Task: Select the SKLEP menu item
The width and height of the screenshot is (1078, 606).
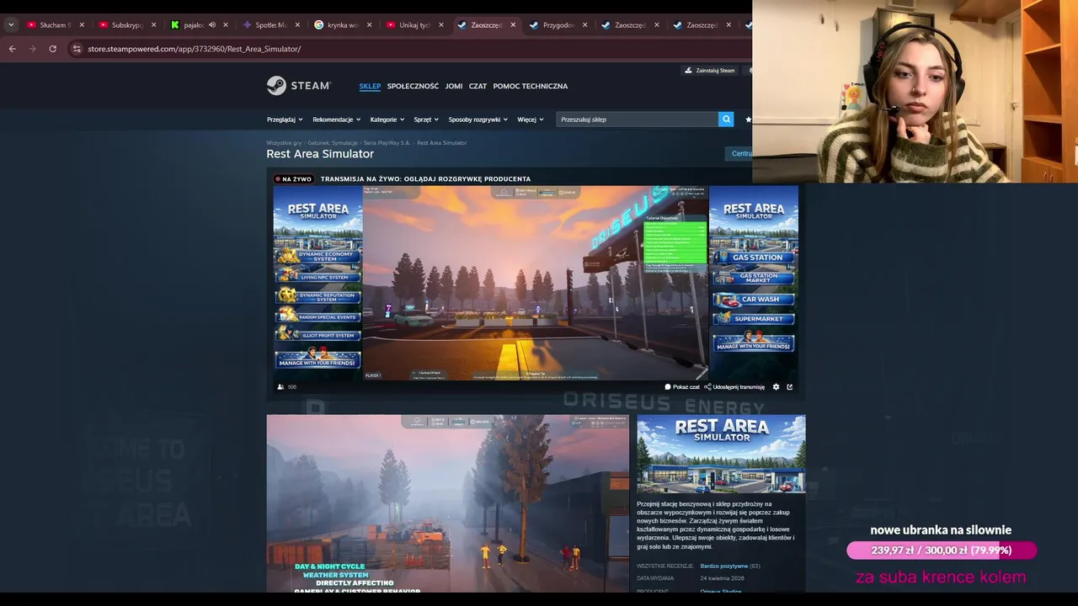Action: pos(370,86)
